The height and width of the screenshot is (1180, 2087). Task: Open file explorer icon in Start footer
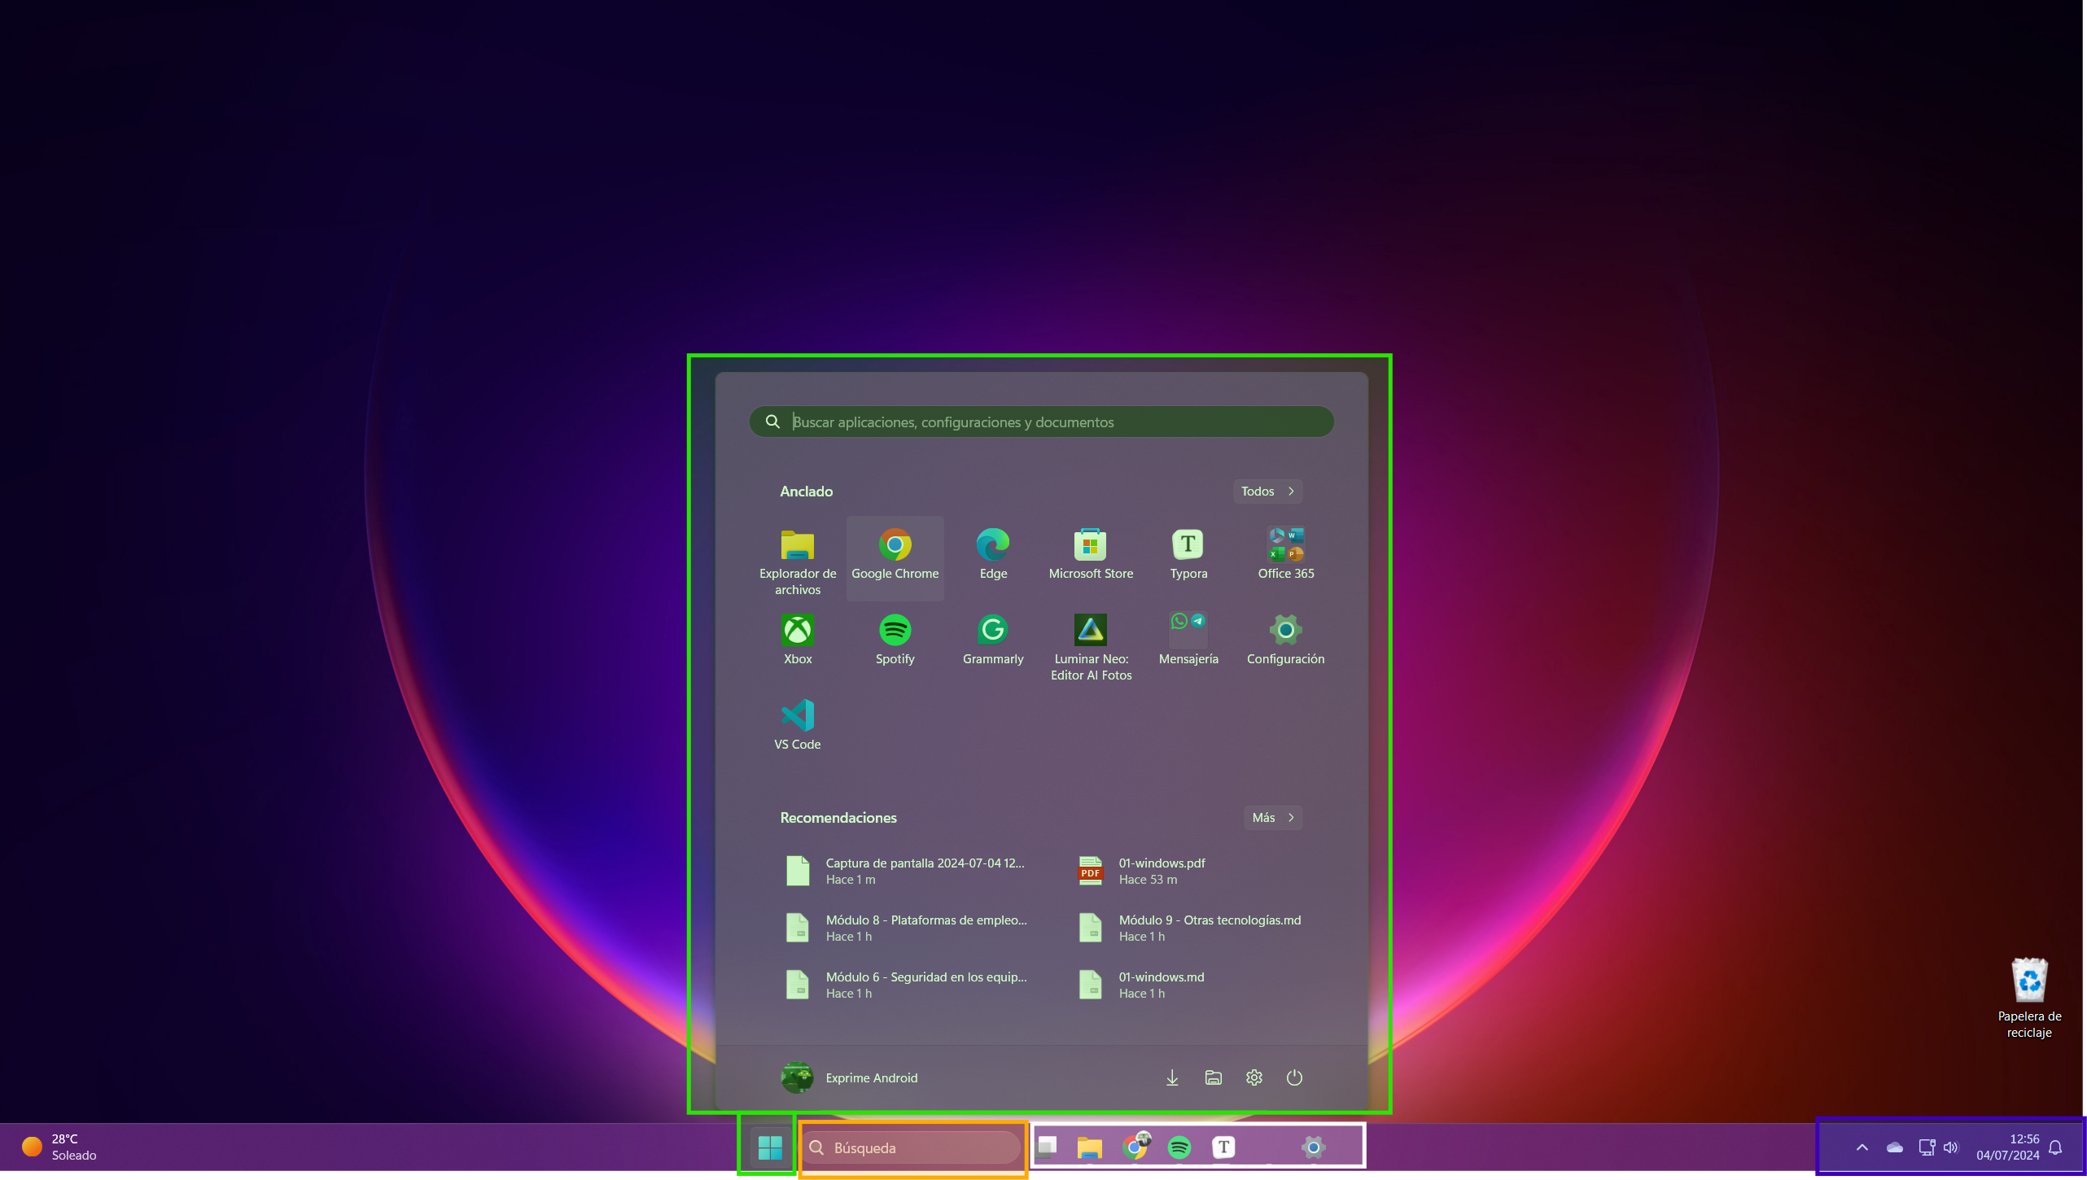point(1213,1077)
